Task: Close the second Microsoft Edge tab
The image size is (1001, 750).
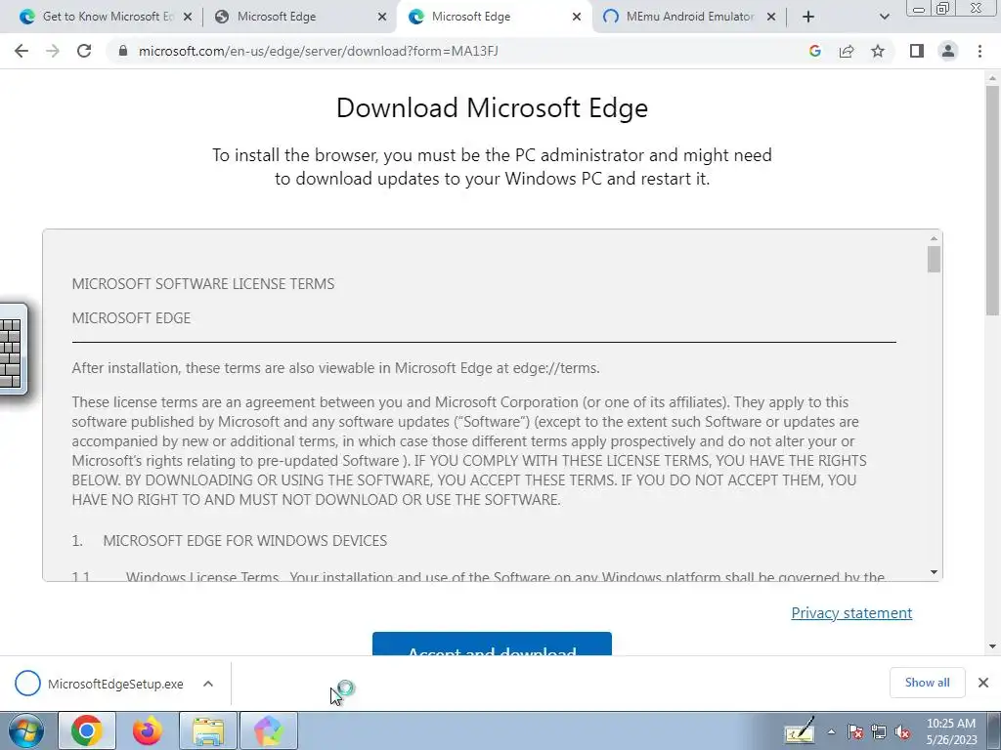Action: click(382, 18)
